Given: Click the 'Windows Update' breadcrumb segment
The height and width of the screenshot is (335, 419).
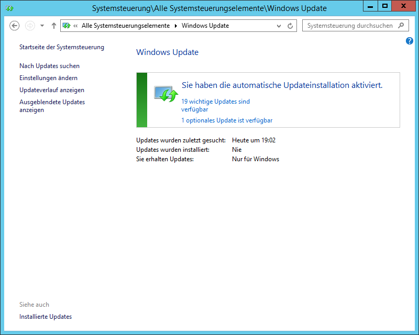Looking at the screenshot, I should (x=205, y=26).
